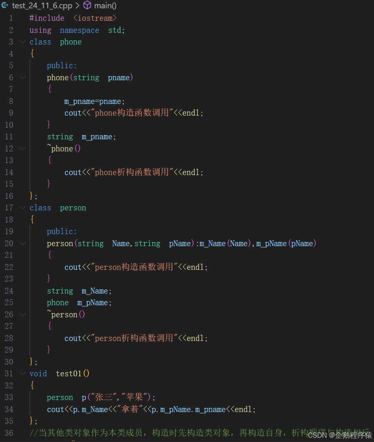Click string "phone构造函数调用"
This screenshot has width=374, height=442.
pyautogui.click(x=131, y=113)
